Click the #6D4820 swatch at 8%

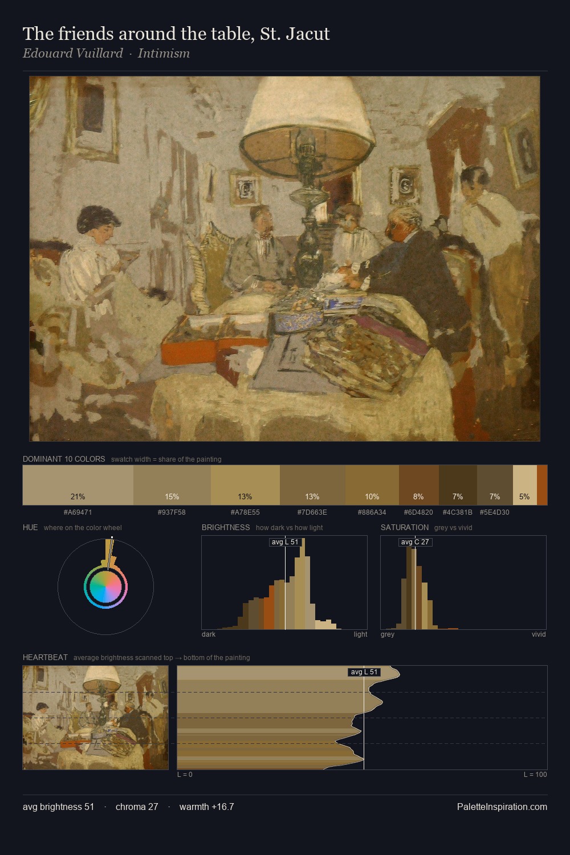(x=419, y=485)
